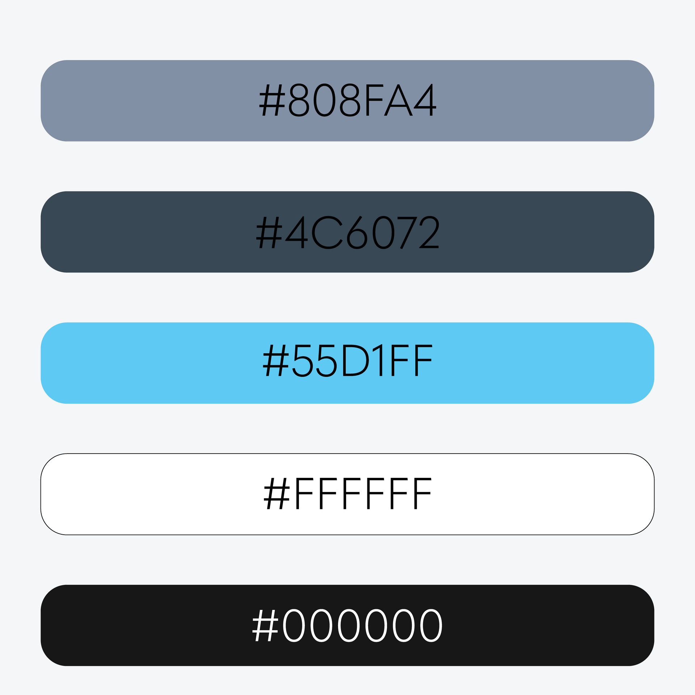Click the hex code text #4C6072
The image size is (695, 695).
(347, 232)
